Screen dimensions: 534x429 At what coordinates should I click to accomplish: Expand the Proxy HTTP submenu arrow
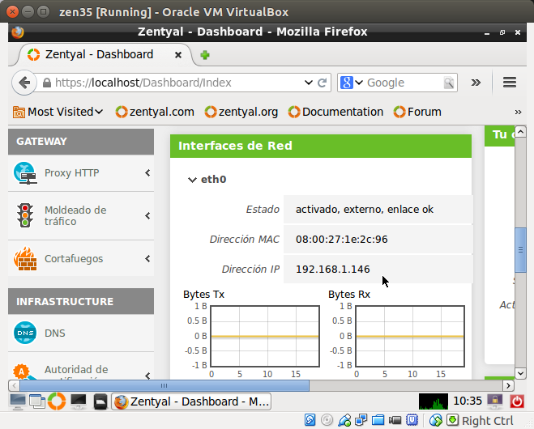[x=147, y=173]
